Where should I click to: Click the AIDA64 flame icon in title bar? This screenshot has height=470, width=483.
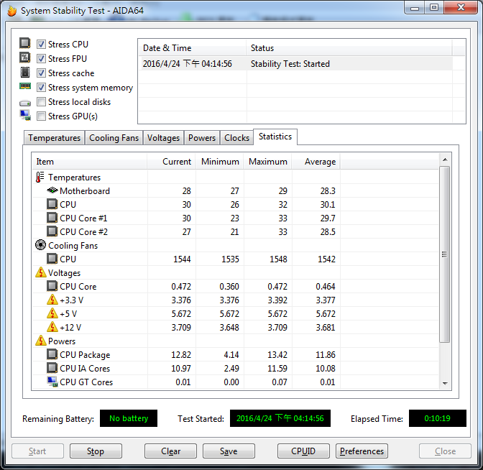[11, 11]
